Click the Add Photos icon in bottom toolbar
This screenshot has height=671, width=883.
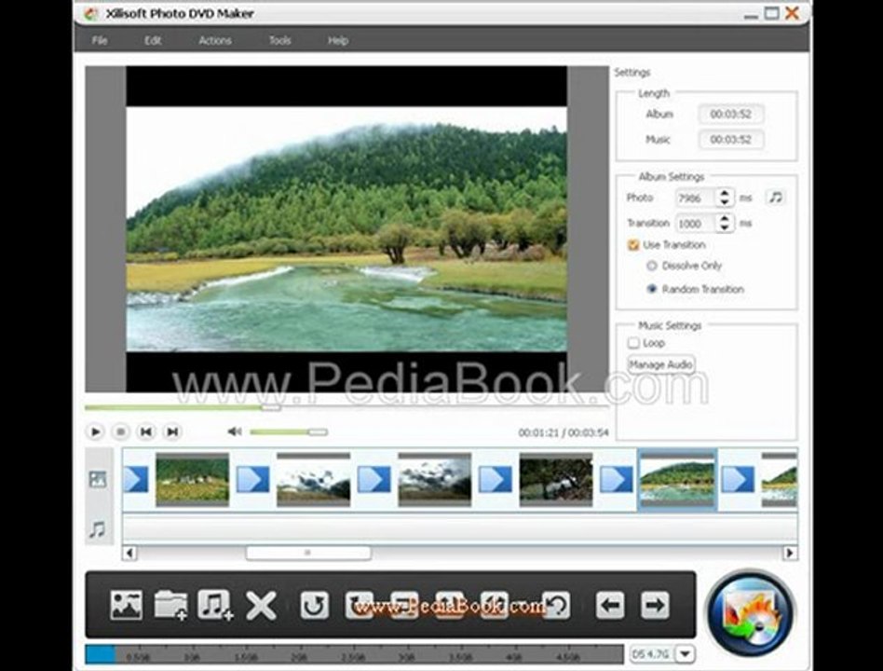(x=126, y=605)
